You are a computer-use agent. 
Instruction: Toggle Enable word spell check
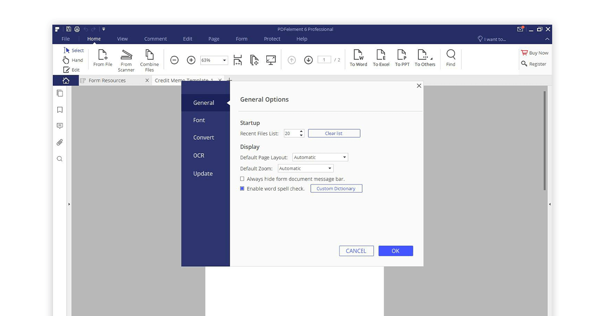coord(242,189)
